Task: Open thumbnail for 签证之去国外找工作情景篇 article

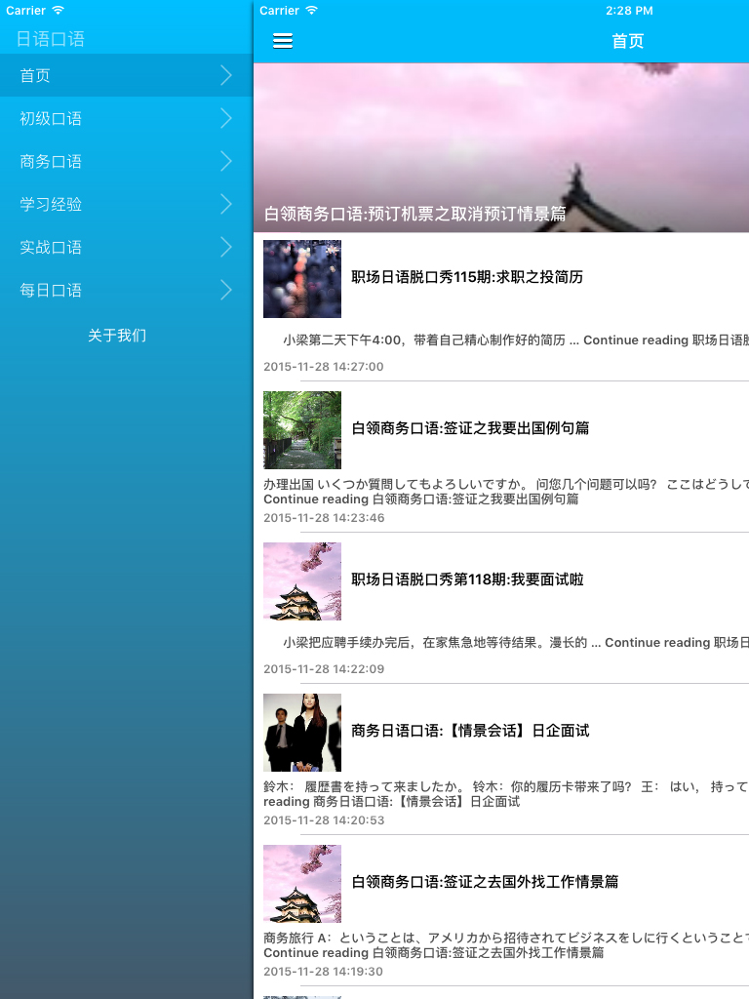Action: point(302,884)
